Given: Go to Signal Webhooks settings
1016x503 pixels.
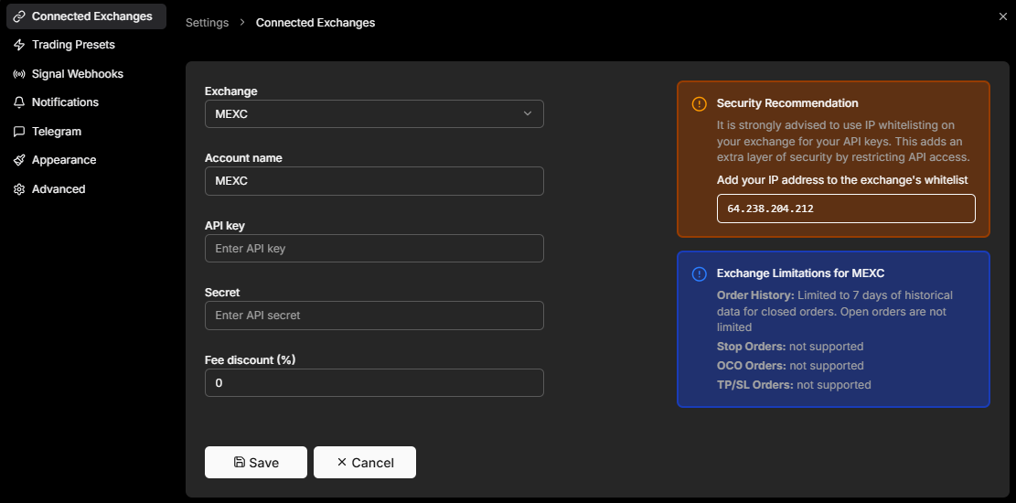Looking at the screenshot, I should click(x=77, y=74).
